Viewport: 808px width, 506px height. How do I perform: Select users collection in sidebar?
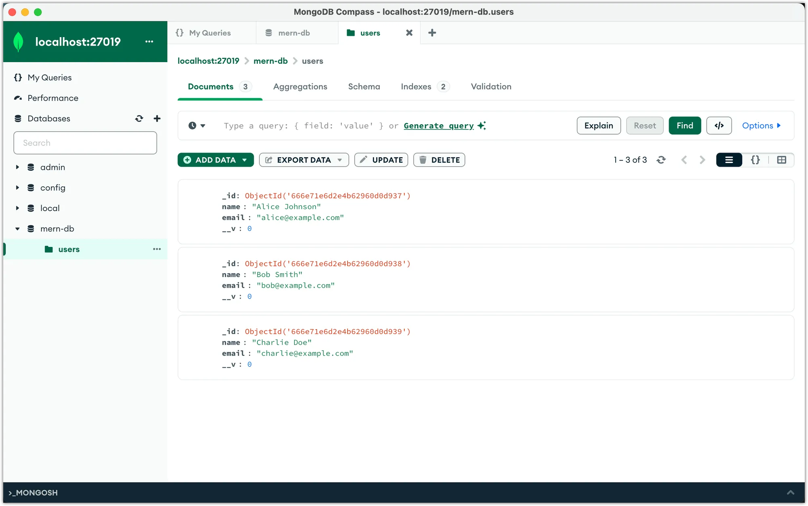(x=85, y=249)
